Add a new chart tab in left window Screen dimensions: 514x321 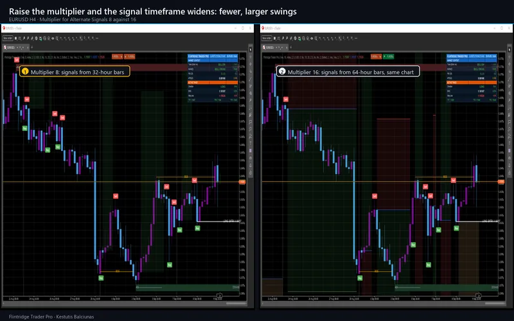pyautogui.click(x=31, y=48)
